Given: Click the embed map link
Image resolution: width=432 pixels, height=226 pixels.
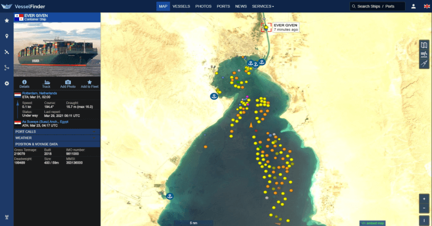Looking at the screenshot, I should pos(372,223).
